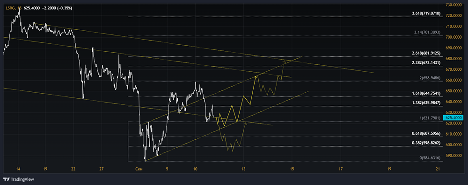Click the 610.0000 price axis label
The width and height of the screenshot is (468, 185).
(453, 134)
